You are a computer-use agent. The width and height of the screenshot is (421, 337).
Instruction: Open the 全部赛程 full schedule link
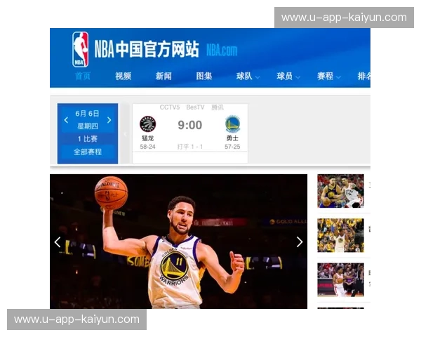click(x=88, y=152)
